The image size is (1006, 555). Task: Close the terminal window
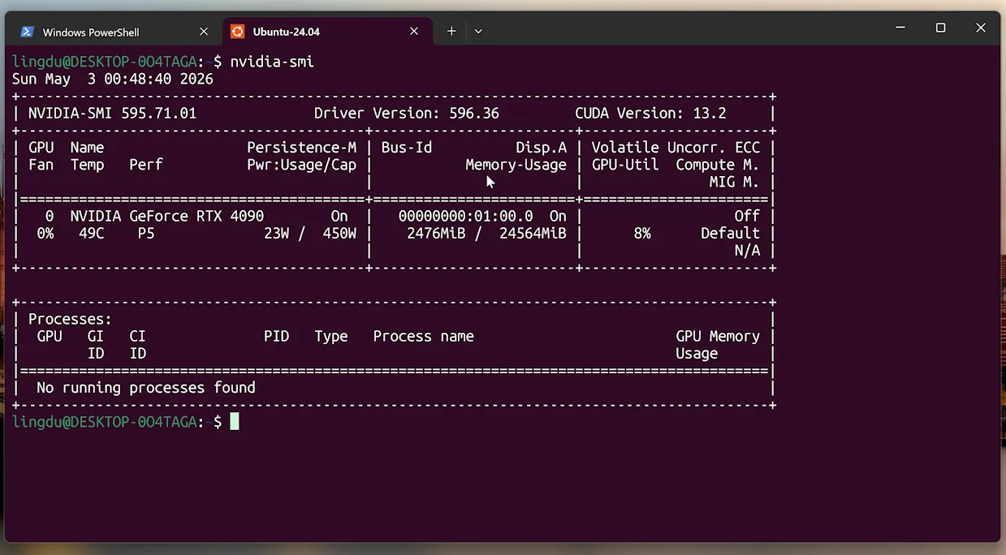[x=980, y=28]
